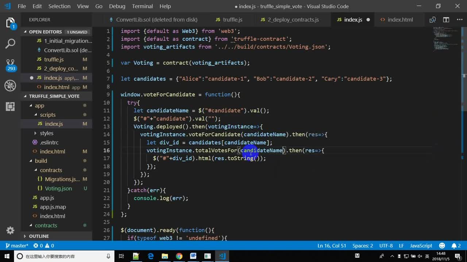Open the File menu

coord(22,6)
